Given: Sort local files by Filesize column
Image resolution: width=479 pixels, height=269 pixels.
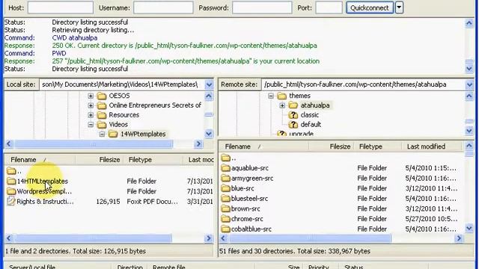Looking at the screenshot, I should (x=100, y=160).
